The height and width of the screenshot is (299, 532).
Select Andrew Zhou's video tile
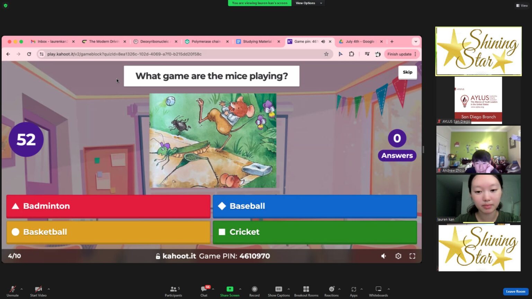pos(478,149)
